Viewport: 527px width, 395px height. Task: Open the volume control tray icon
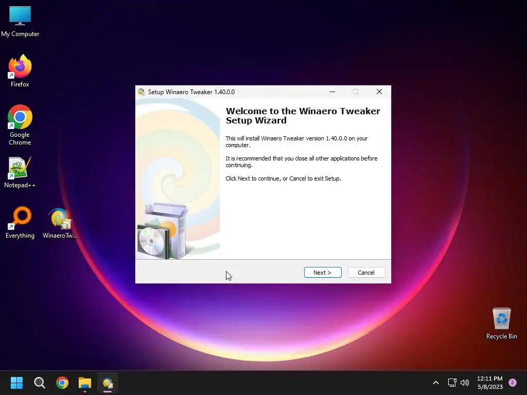pyautogui.click(x=465, y=383)
